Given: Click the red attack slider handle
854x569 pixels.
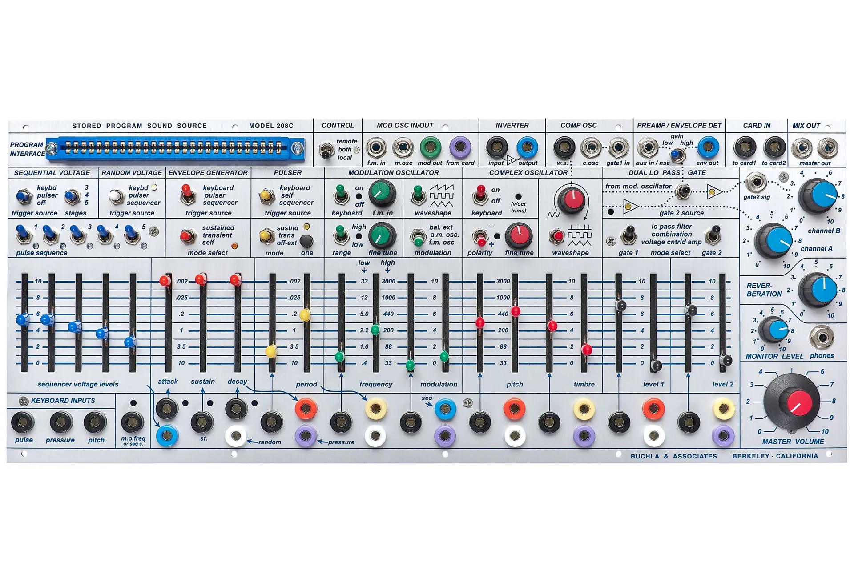Looking at the screenshot, I should click(165, 280).
